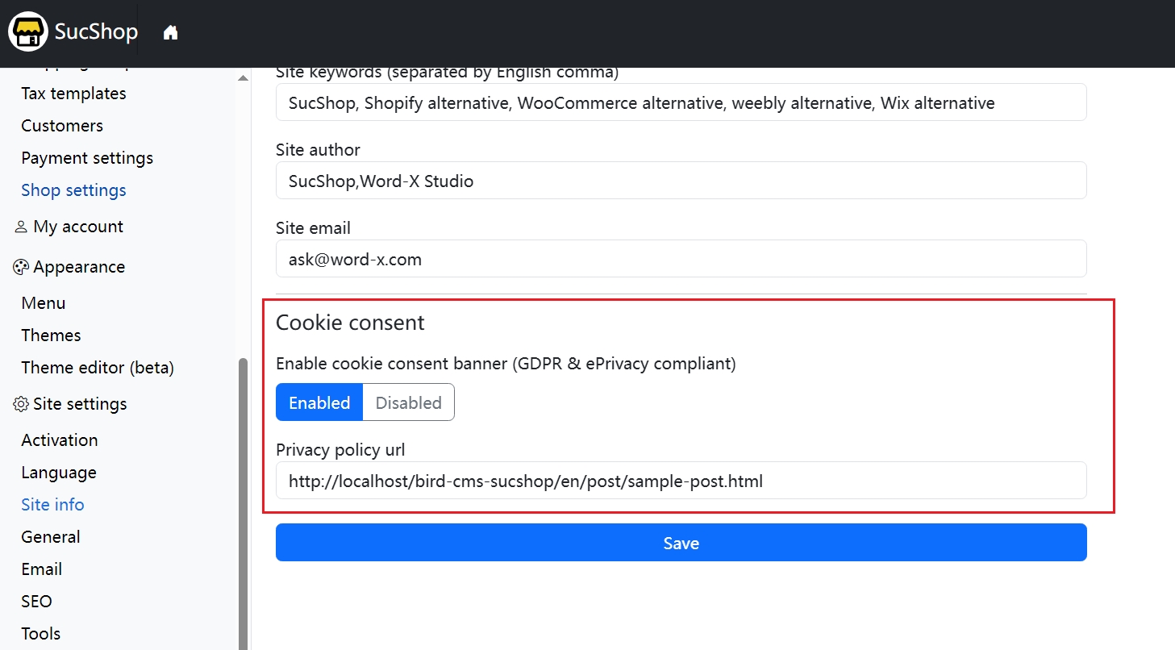Click the Site settings gear icon

coord(21,404)
